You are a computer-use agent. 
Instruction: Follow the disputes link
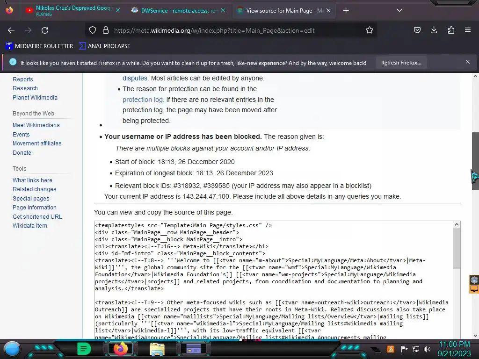coord(135,78)
